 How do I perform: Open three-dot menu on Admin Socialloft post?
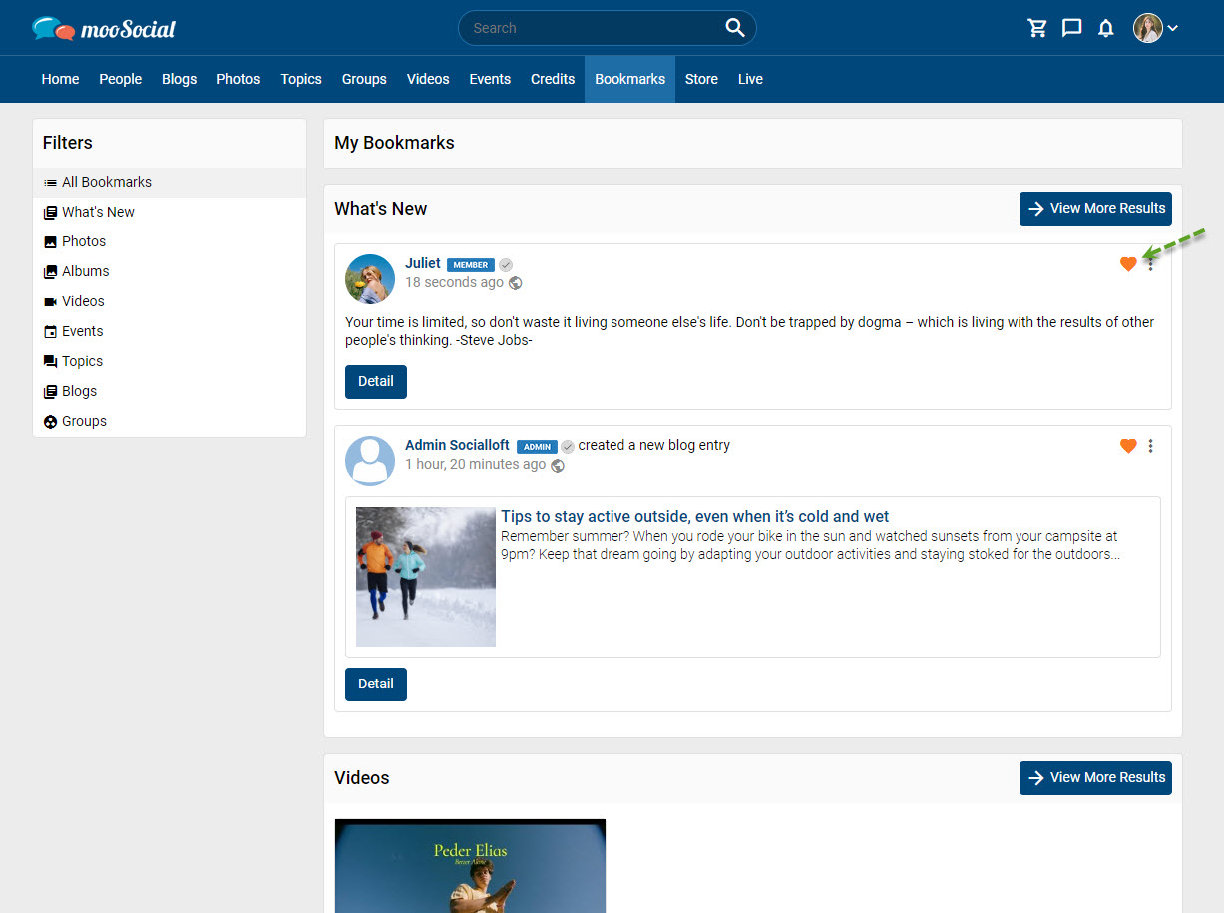click(x=1151, y=446)
